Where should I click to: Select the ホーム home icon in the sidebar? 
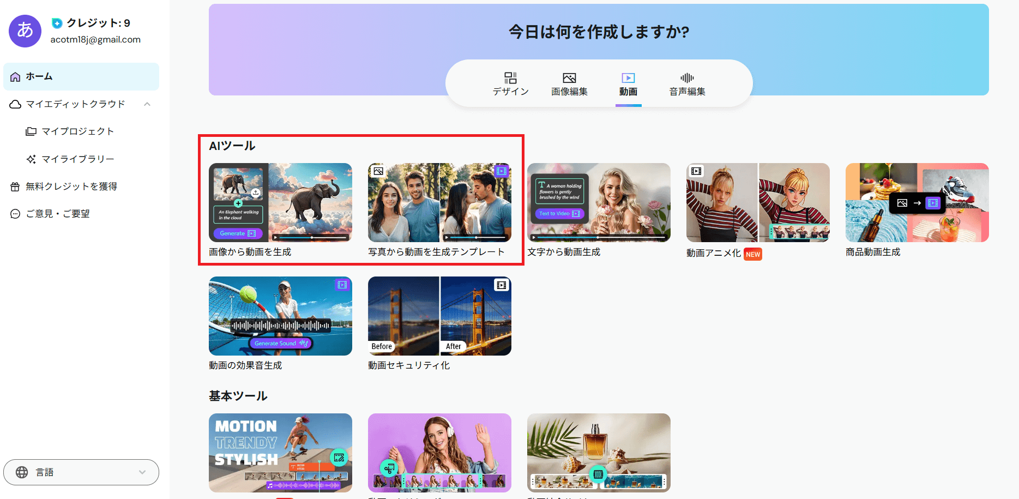tap(16, 76)
